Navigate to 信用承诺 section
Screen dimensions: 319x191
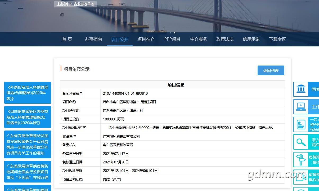(x=251, y=39)
